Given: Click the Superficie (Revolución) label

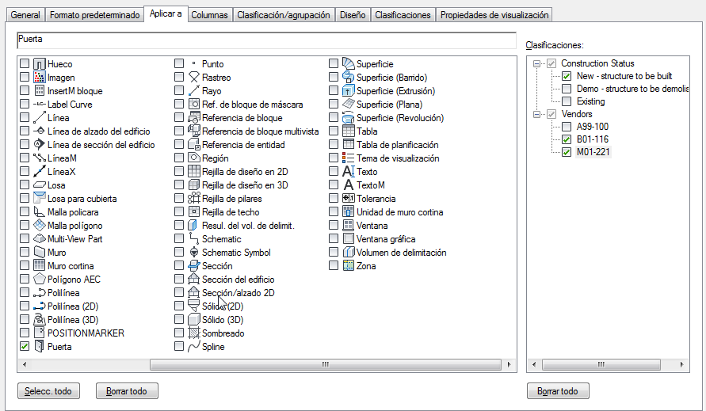Looking at the screenshot, I should [400, 118].
